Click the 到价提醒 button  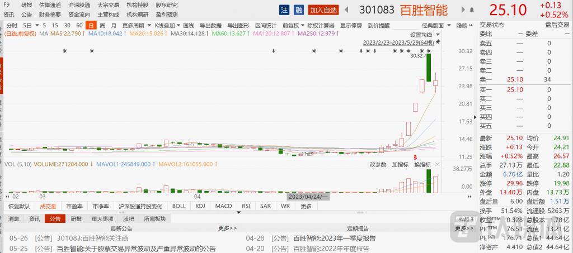pos(379,26)
